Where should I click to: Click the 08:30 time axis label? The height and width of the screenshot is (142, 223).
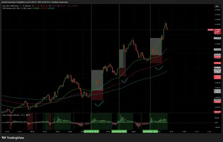57,132
